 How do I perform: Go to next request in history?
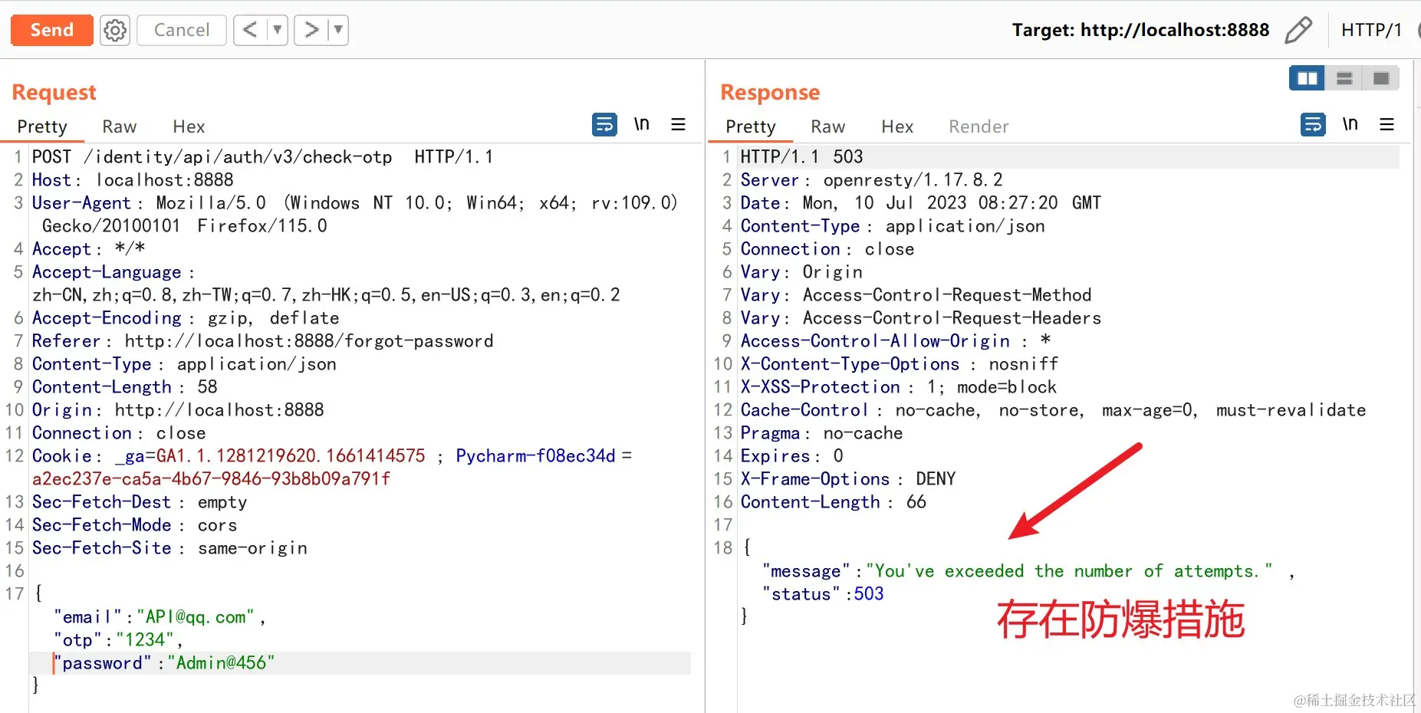(311, 30)
